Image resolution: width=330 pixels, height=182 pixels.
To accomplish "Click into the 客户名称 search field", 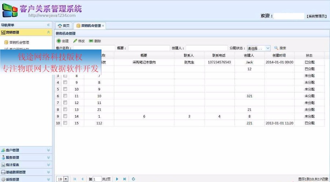I will [x=94, y=48].
